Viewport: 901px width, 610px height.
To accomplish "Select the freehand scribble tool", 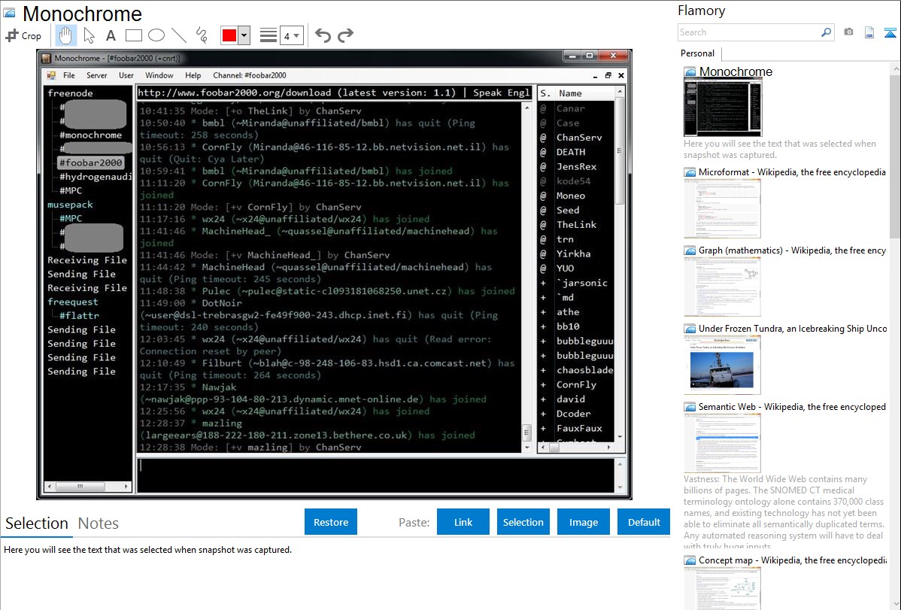I will [x=202, y=35].
